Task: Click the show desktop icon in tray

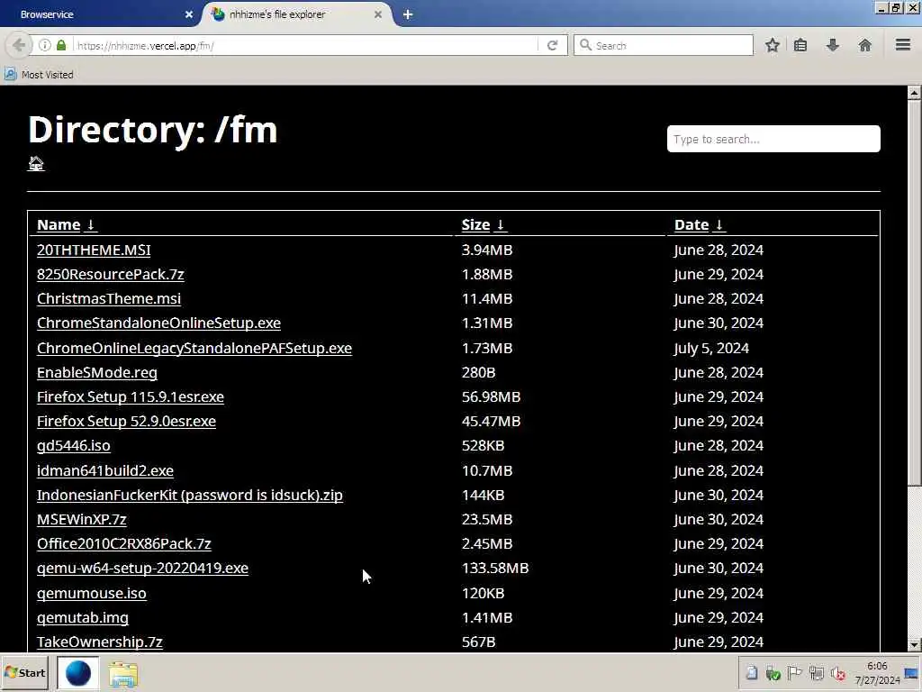Action: click(x=913, y=673)
